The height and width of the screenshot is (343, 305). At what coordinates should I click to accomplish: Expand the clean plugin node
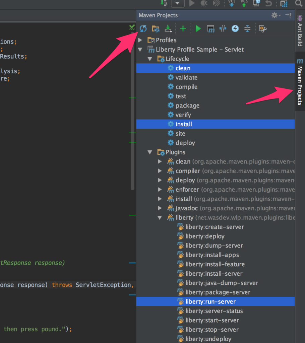tap(160, 162)
